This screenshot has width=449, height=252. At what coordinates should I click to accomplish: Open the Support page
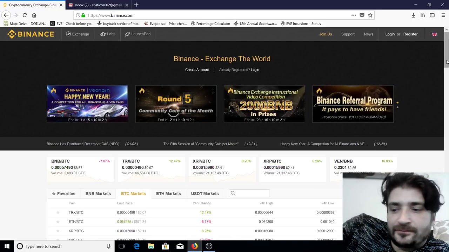[x=348, y=34]
